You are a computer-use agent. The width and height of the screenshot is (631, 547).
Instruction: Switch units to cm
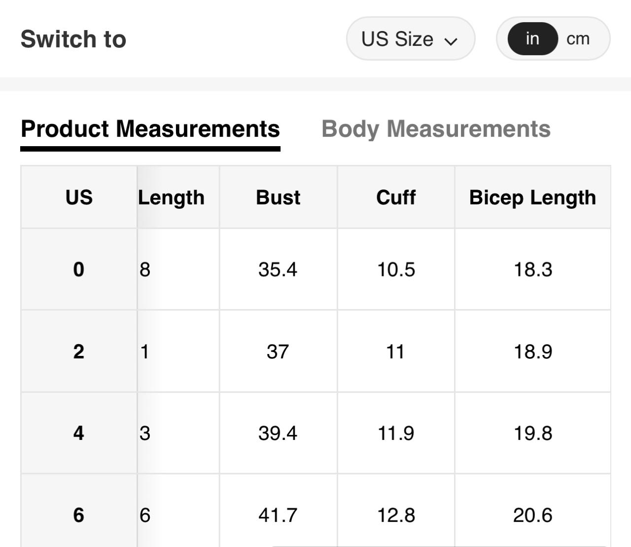(x=578, y=39)
